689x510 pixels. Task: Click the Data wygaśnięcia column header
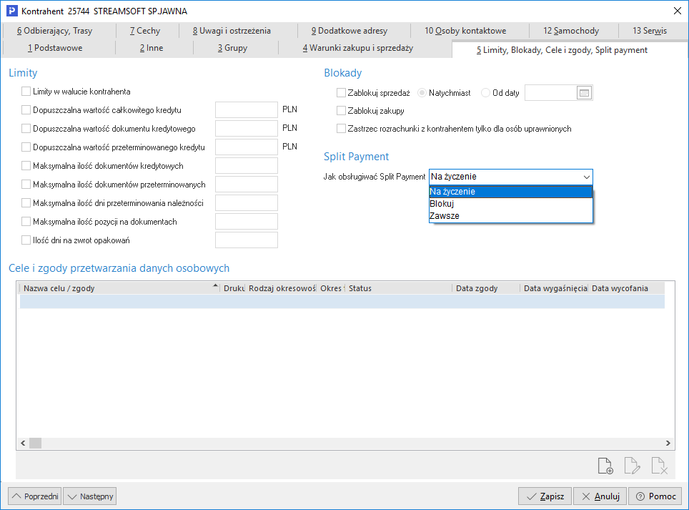pos(554,288)
